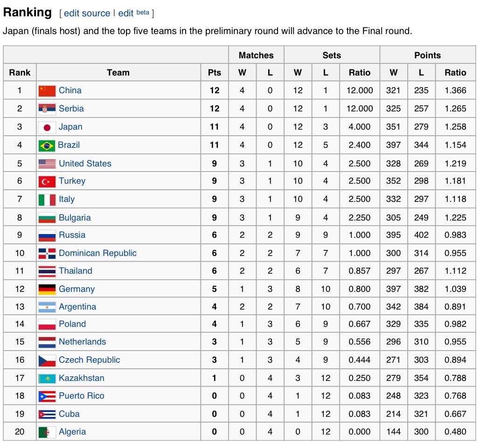Click the Brazil flag icon
This screenshot has width=480, height=442.
click(x=47, y=145)
